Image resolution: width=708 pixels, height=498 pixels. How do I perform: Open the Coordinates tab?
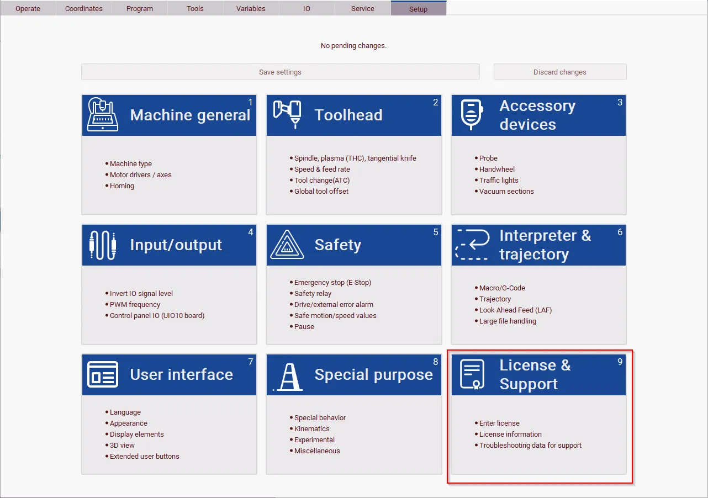pos(84,8)
